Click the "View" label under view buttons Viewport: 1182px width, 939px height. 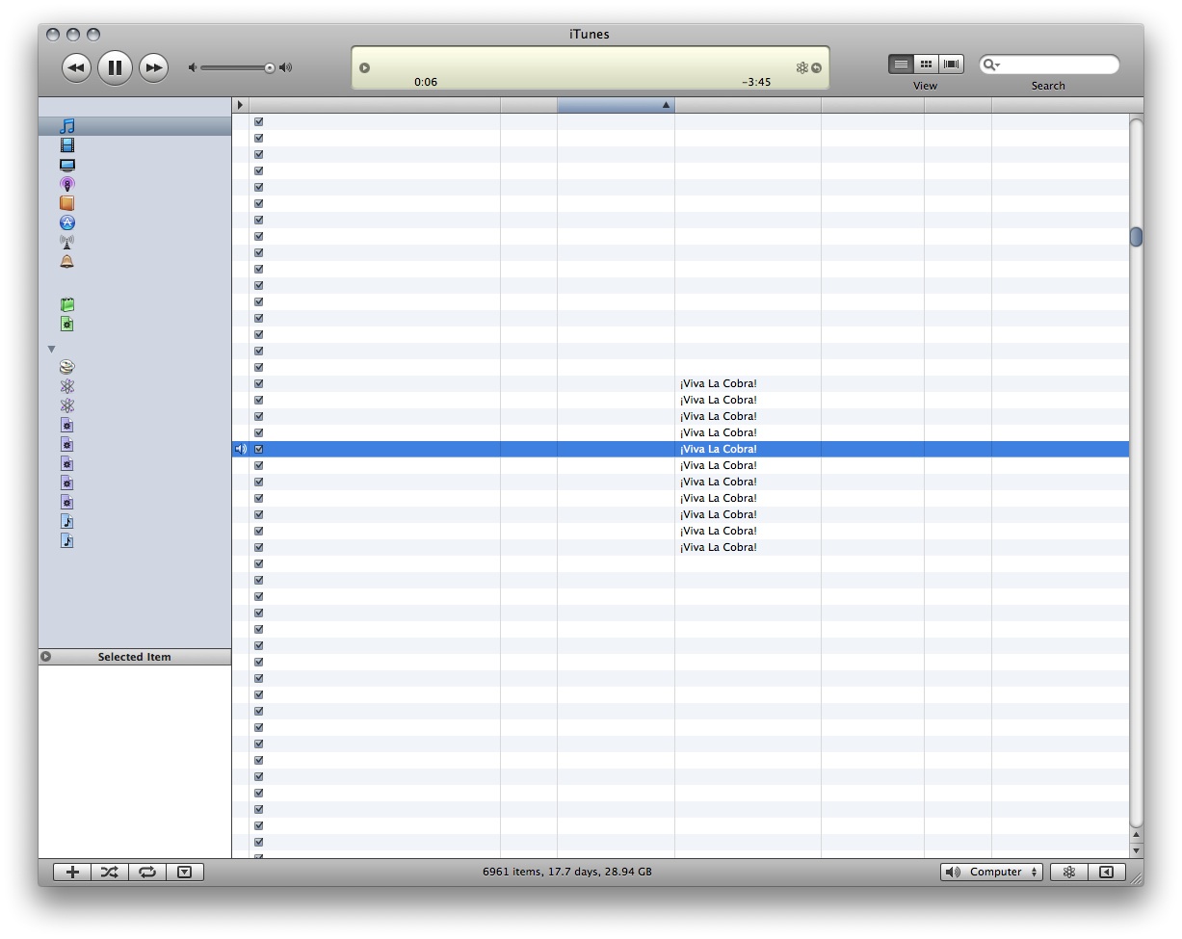tap(925, 86)
